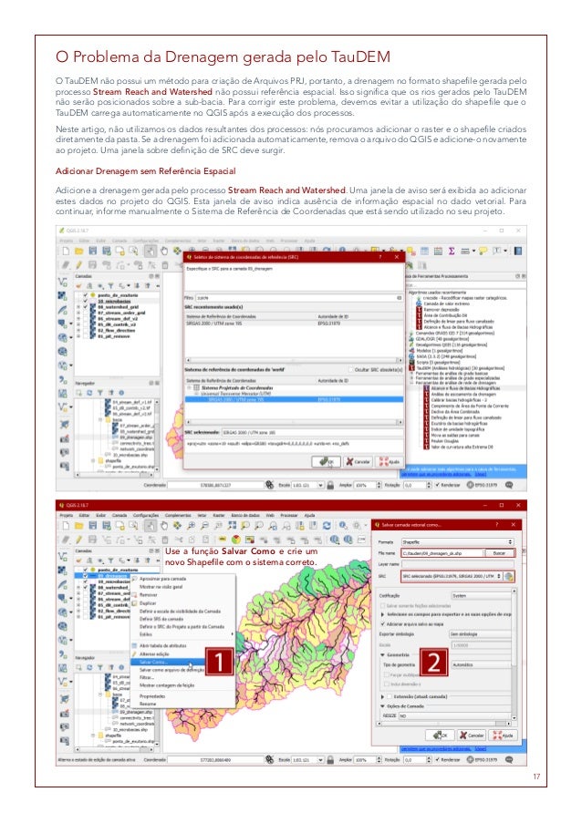Click EPSG:31979 CRS button in upper status bar
The height and width of the screenshot is (823, 582).
[482, 485]
